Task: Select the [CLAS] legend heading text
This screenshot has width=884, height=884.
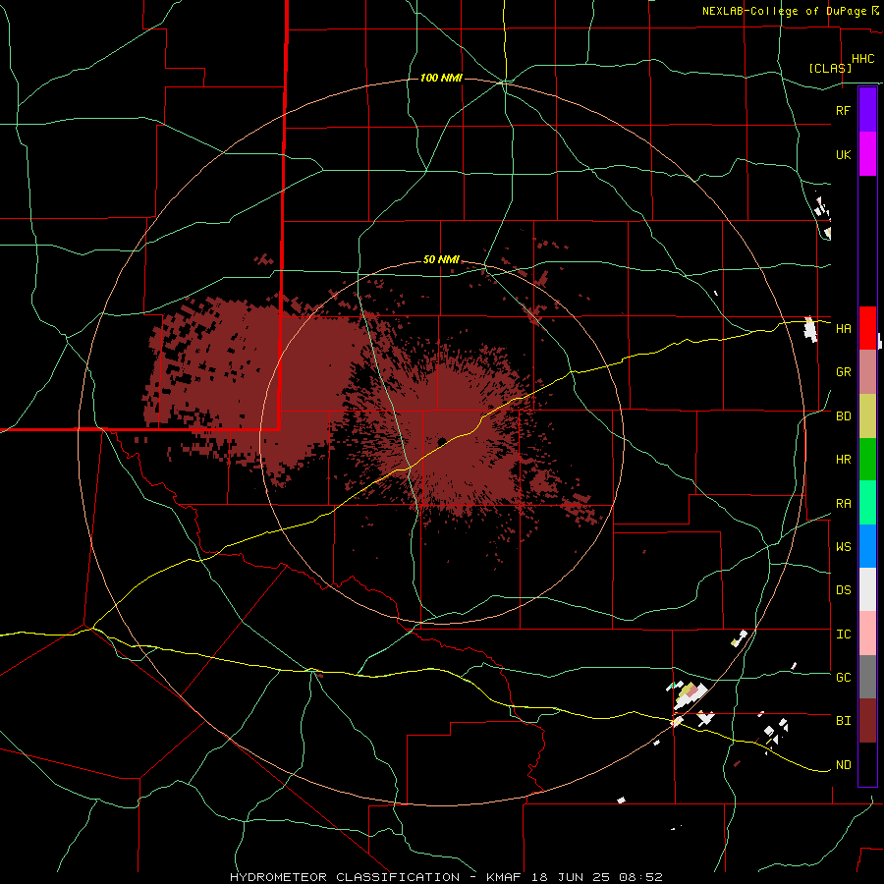Action: click(x=830, y=69)
